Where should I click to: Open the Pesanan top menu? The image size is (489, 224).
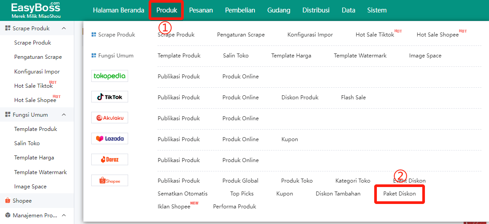(201, 10)
